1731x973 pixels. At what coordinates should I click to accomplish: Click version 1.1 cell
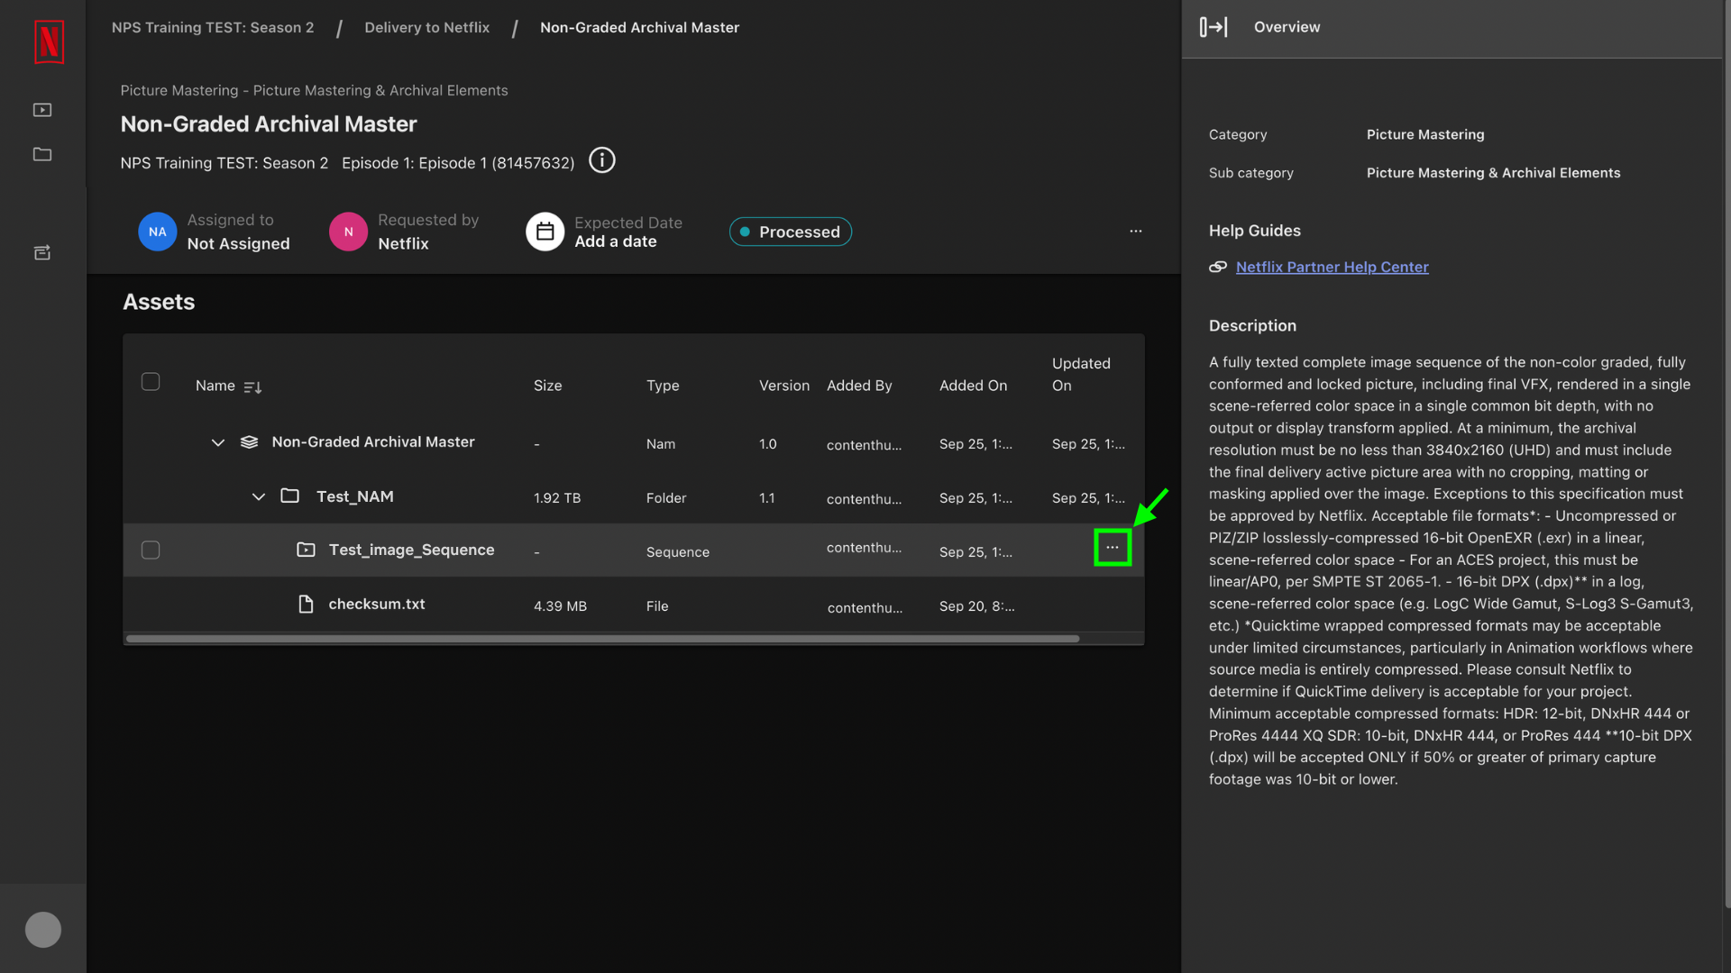(766, 498)
